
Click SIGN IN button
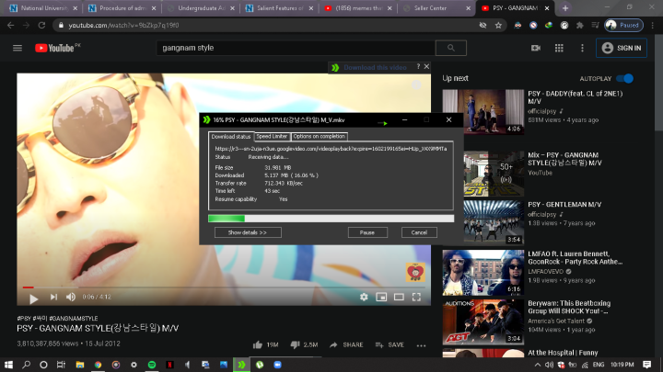pos(622,48)
